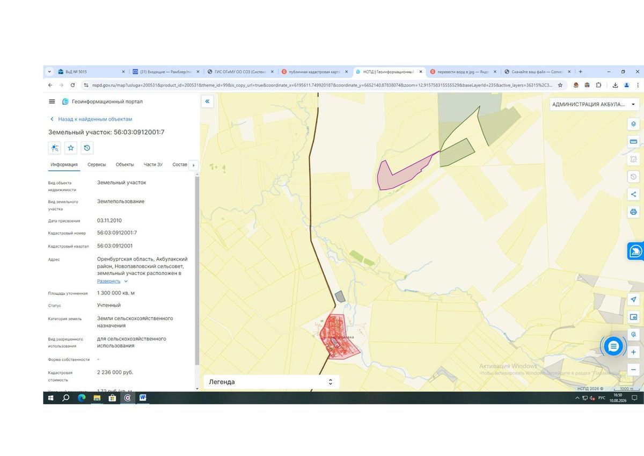Open the browser downloads icon

[x=615, y=85]
